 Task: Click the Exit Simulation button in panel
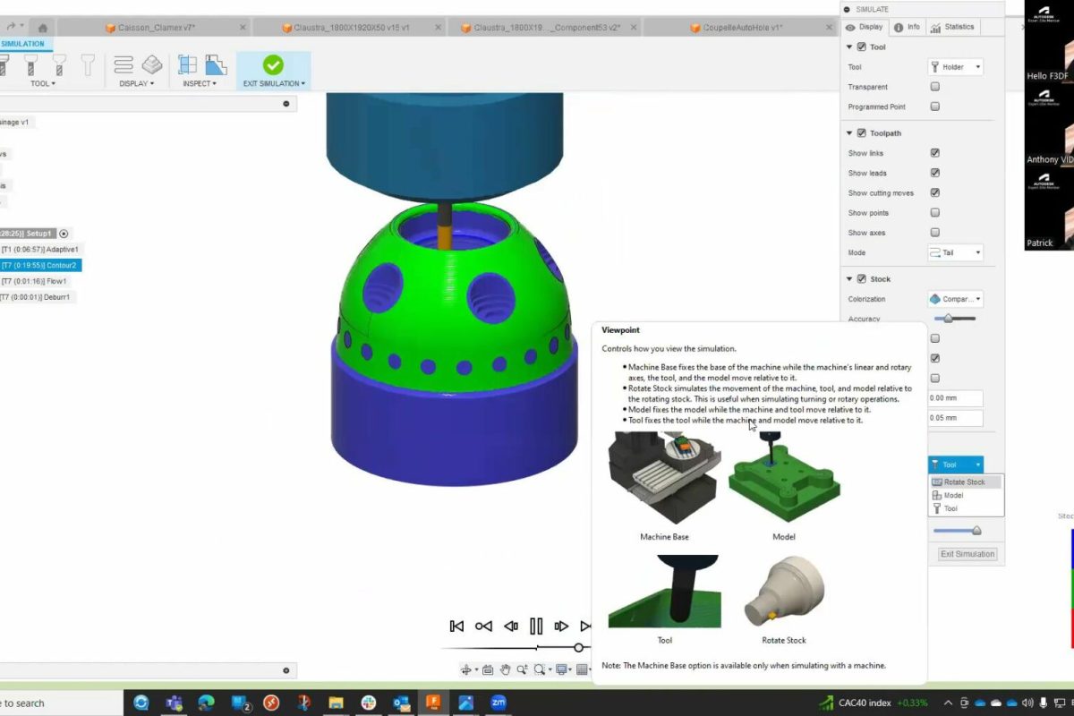coord(967,554)
